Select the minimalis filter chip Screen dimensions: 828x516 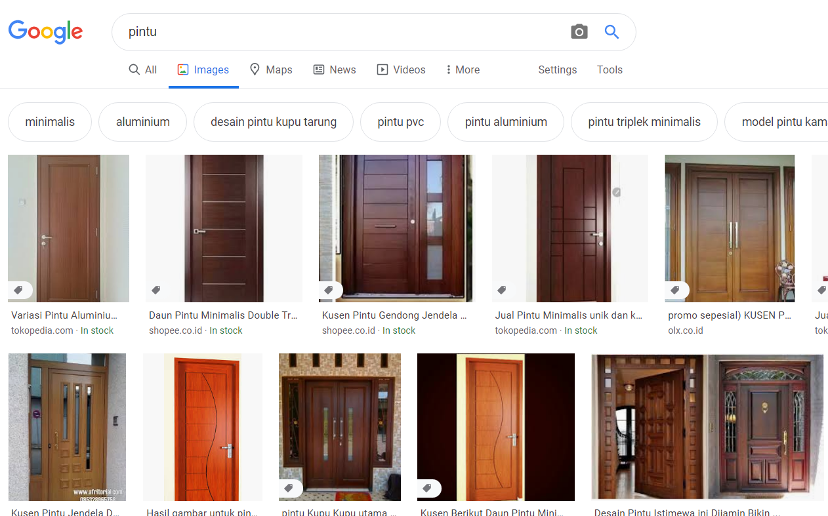(x=50, y=122)
